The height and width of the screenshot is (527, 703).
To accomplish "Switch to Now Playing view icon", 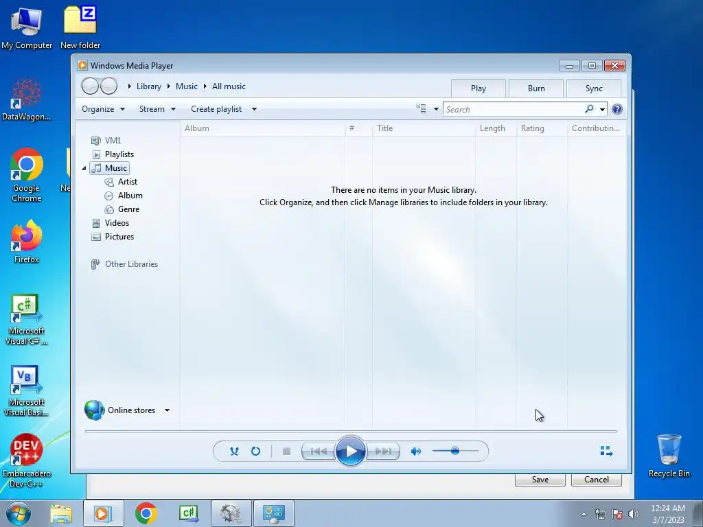I will coord(606,452).
